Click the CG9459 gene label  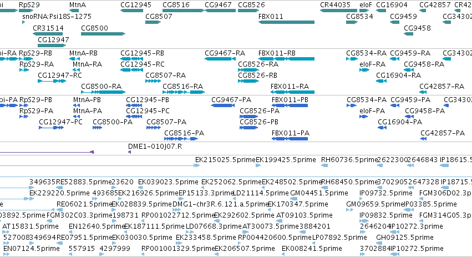coord(403,17)
